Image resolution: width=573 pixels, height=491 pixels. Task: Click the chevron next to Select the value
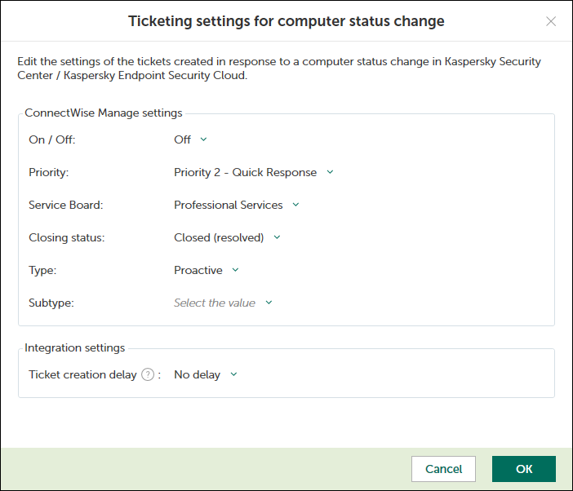tap(269, 303)
